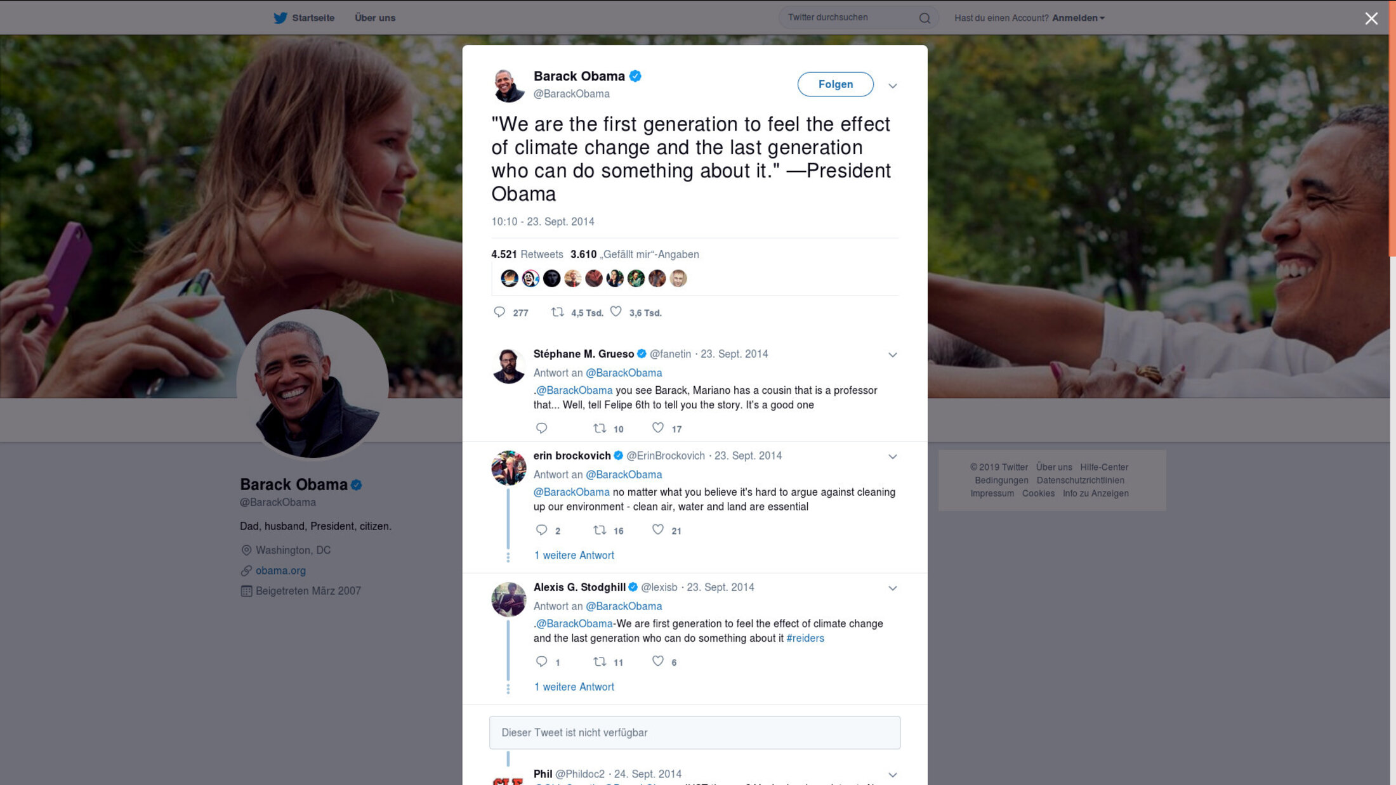Open the Anmelden login dropdown
This screenshot has width=1396, height=785.
coord(1077,18)
